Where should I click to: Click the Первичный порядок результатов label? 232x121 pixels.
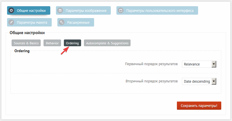tap(151, 64)
